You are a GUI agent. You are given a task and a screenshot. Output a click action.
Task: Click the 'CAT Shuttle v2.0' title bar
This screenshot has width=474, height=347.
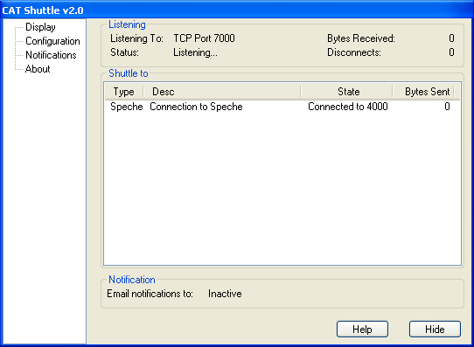[237, 10]
